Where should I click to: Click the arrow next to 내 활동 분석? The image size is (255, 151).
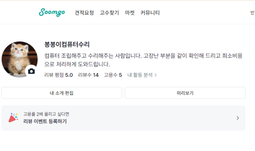(x=156, y=75)
